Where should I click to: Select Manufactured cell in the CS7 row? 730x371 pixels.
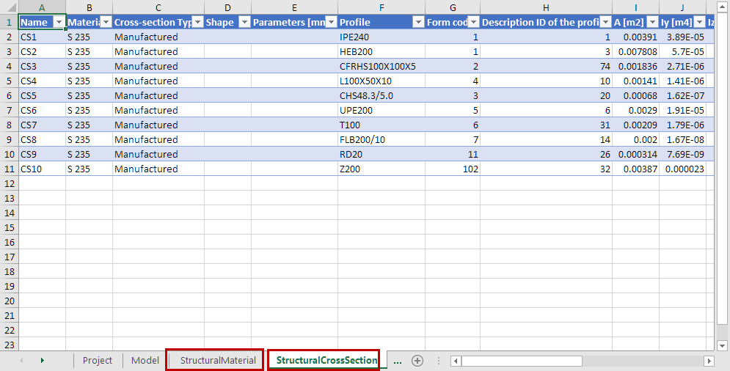coord(158,125)
